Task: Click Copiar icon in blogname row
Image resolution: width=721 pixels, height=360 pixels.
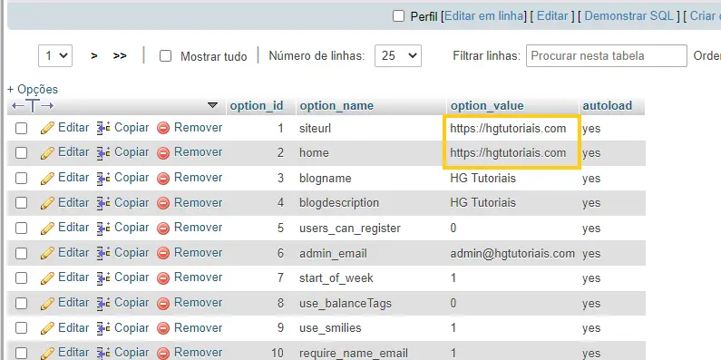Action: pos(103,178)
